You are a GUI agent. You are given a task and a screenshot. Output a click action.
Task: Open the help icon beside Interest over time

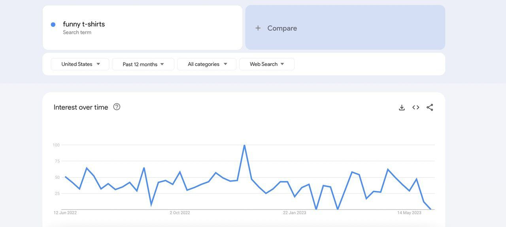117,107
